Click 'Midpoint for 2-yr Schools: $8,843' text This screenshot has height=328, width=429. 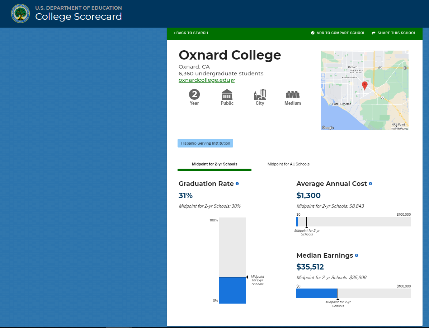pos(330,206)
